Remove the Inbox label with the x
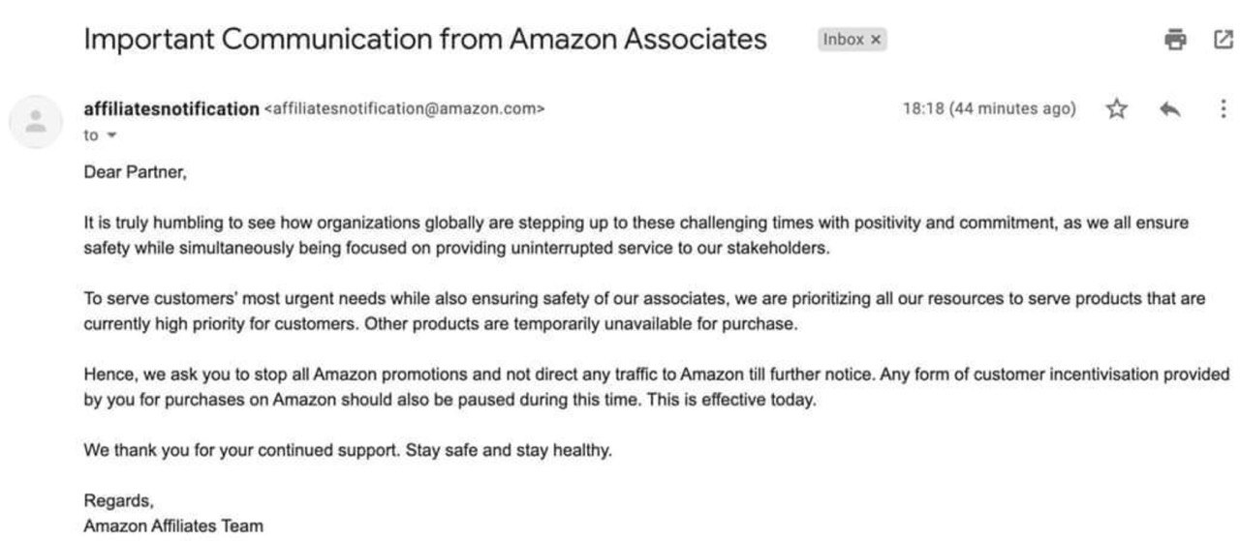This screenshot has height=541, width=1240. [875, 40]
